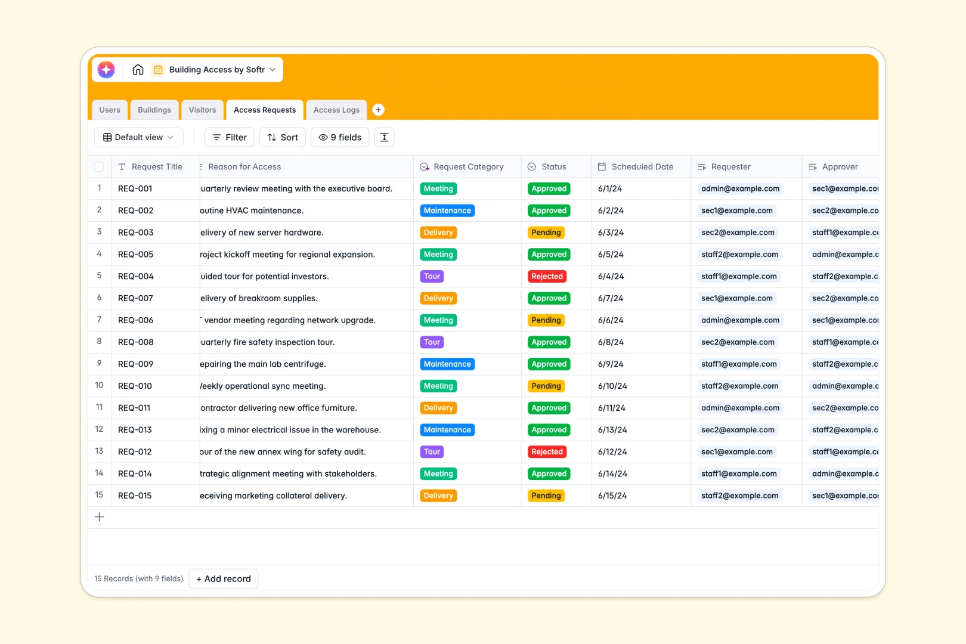Image resolution: width=966 pixels, height=644 pixels.
Task: Click the Tour tag for REQ-008
Action: [x=432, y=342]
